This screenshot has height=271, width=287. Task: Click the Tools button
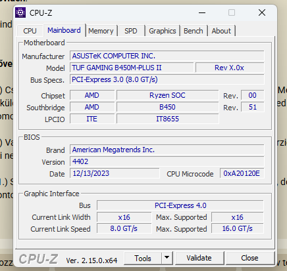tap(143, 259)
